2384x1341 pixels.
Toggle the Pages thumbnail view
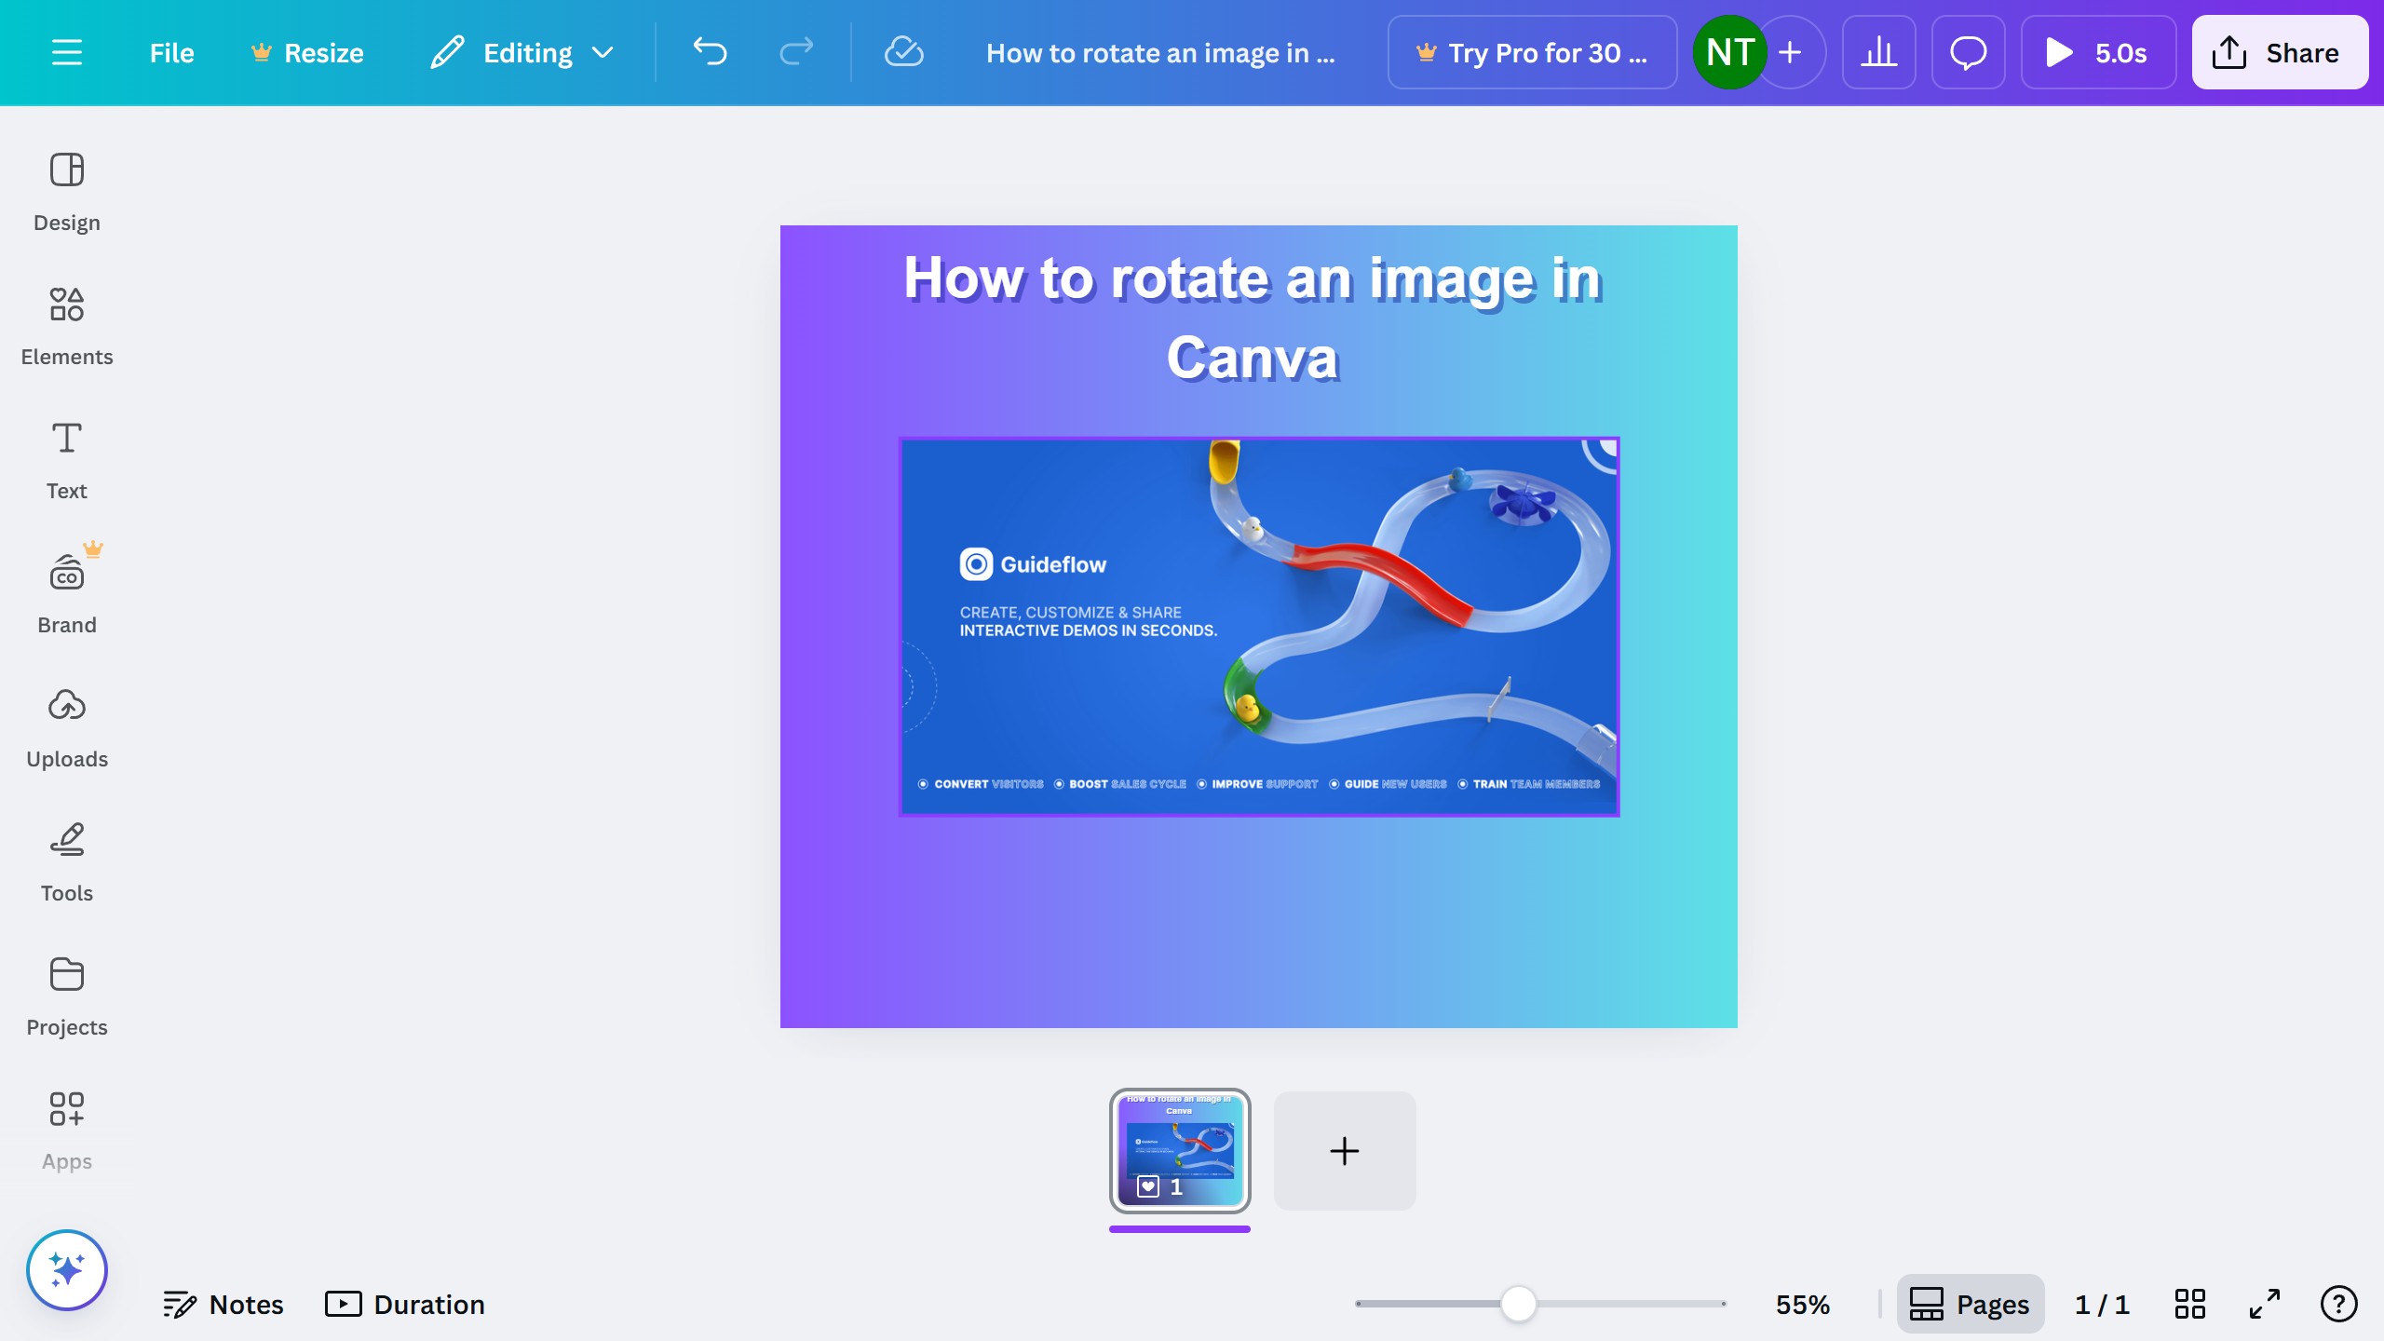pos(1970,1304)
